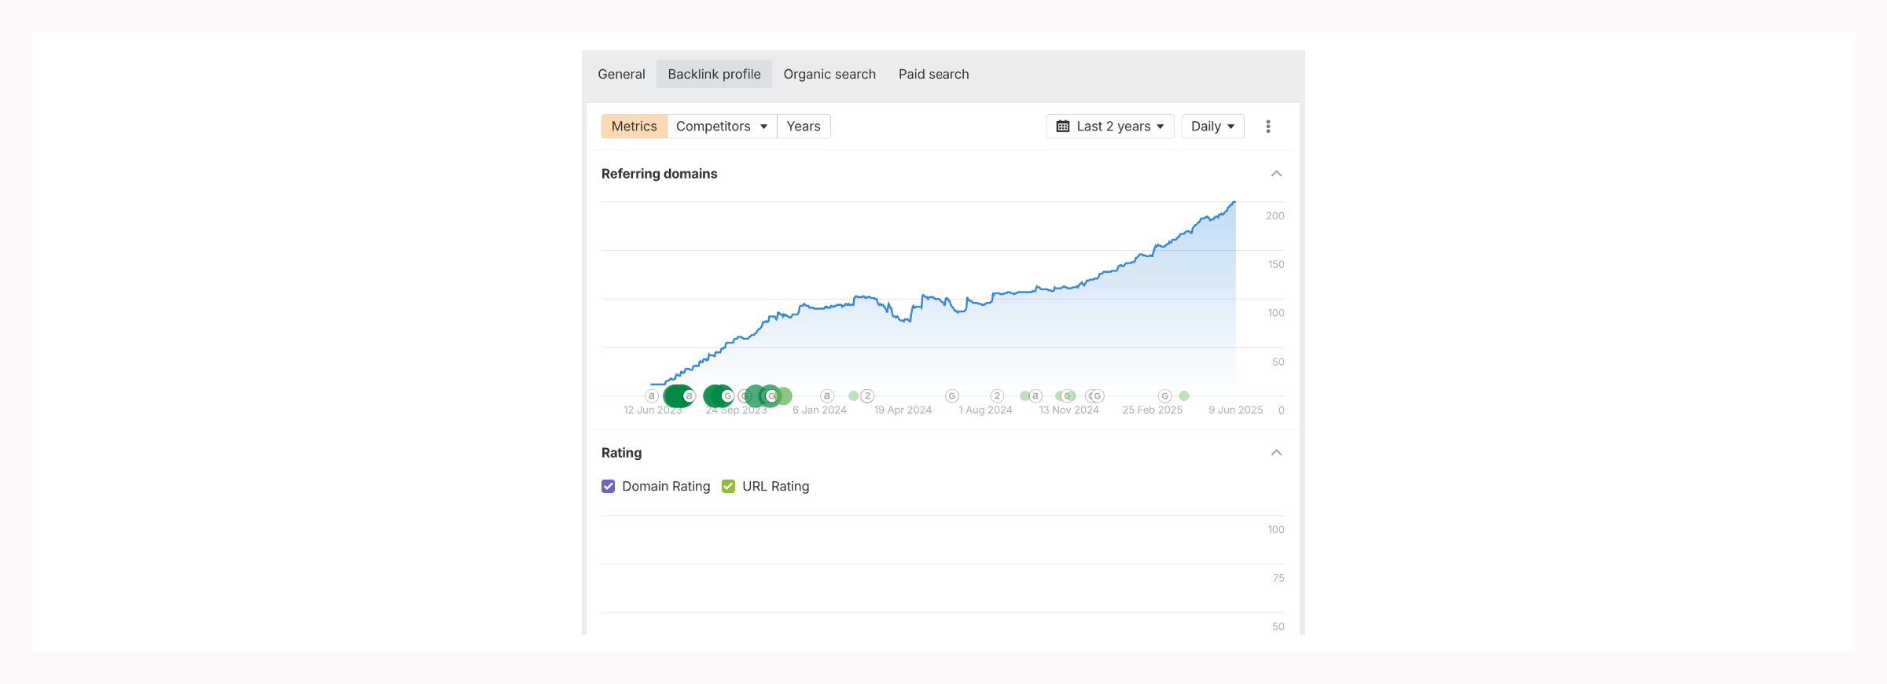Viewport: 1887px width, 684px height.
Task: Switch to the General tab
Action: pos(621,74)
